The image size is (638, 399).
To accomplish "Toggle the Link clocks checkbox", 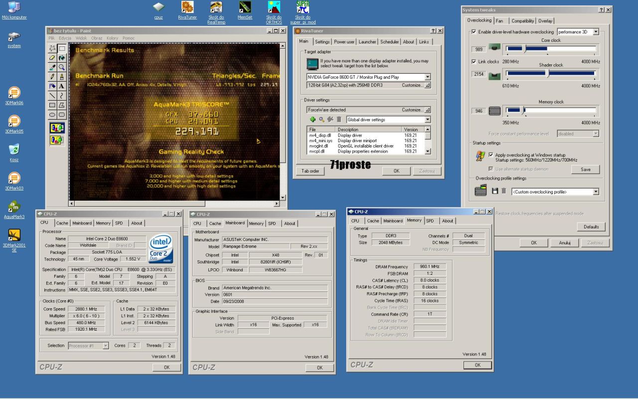I will tap(474, 62).
